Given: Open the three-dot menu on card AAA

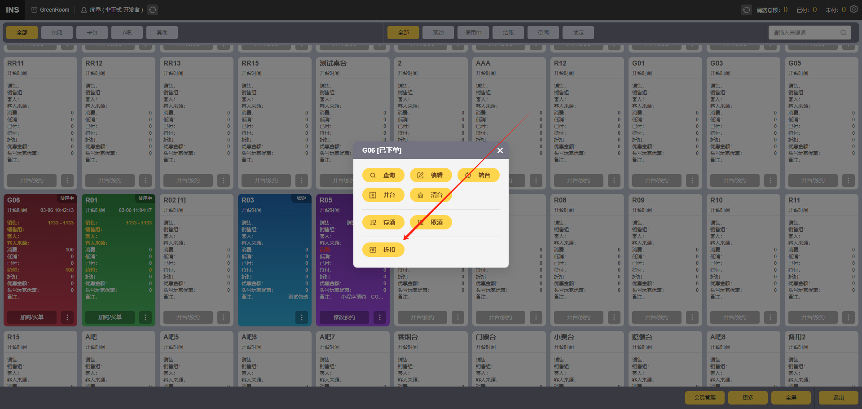Looking at the screenshot, I should (536, 180).
